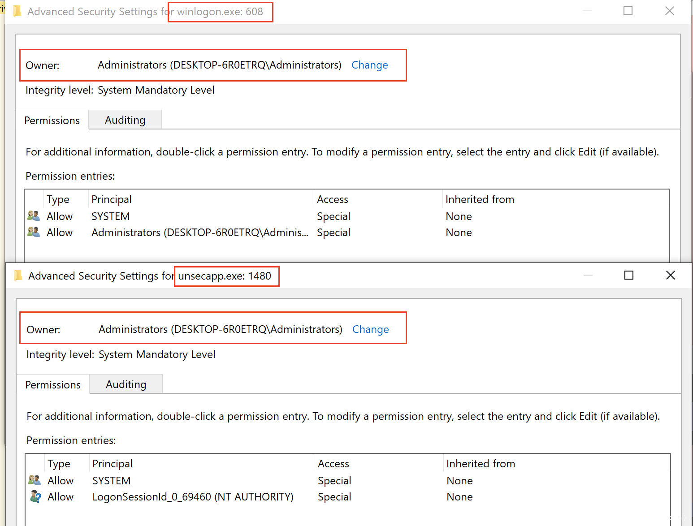This screenshot has width=693, height=526.
Task: Sort by Principal column in winlogon list
Action: [112, 199]
